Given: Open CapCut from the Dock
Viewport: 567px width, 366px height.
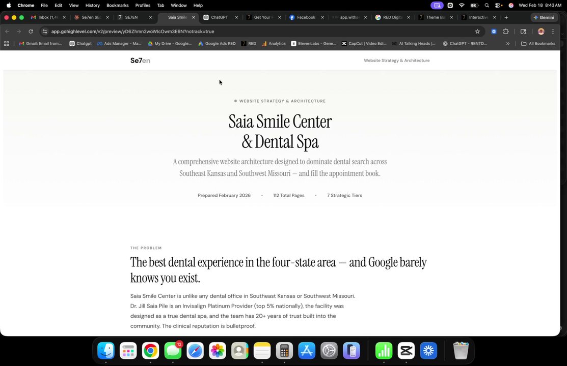Looking at the screenshot, I should pos(407,350).
